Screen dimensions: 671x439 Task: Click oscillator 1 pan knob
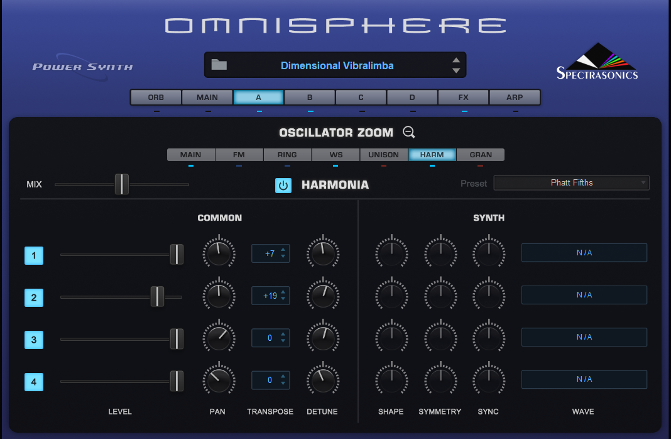pyautogui.click(x=219, y=253)
